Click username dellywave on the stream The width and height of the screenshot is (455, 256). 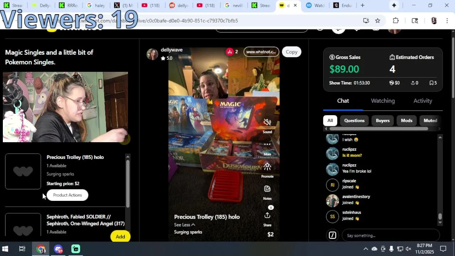pos(172,50)
